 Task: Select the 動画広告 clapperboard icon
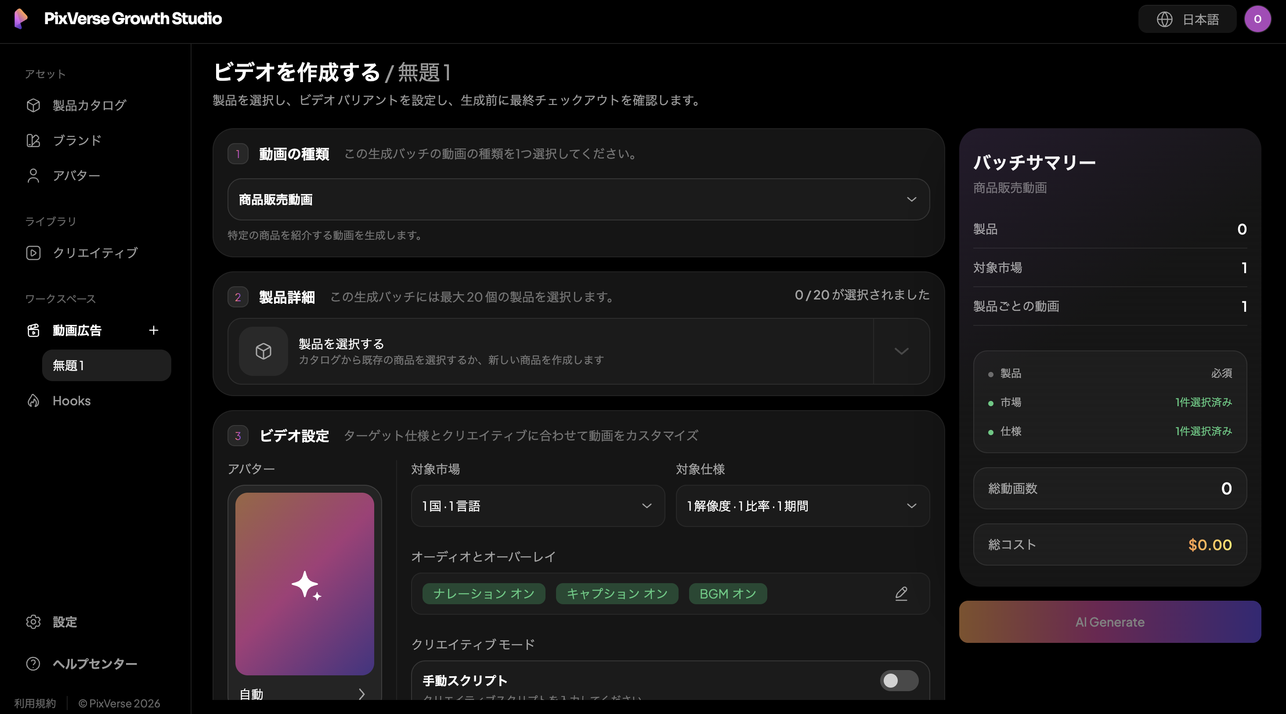[x=33, y=330]
